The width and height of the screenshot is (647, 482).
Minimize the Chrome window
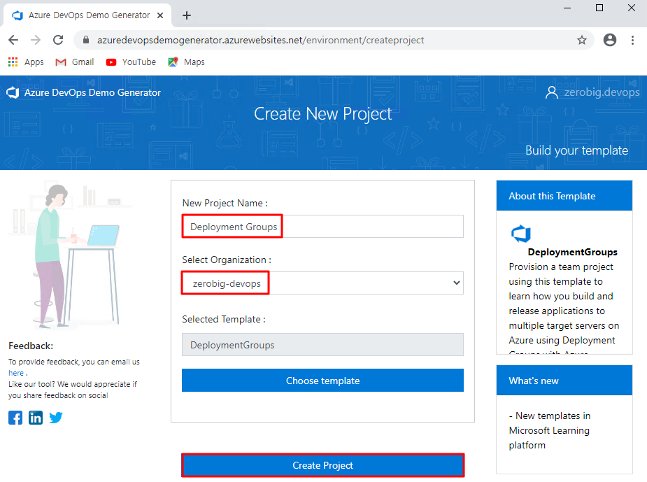[567, 8]
